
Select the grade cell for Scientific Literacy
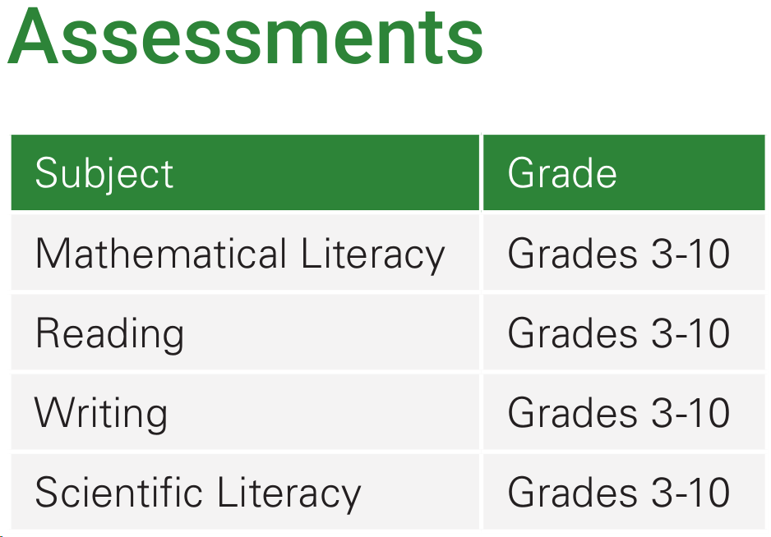pyautogui.click(x=619, y=493)
